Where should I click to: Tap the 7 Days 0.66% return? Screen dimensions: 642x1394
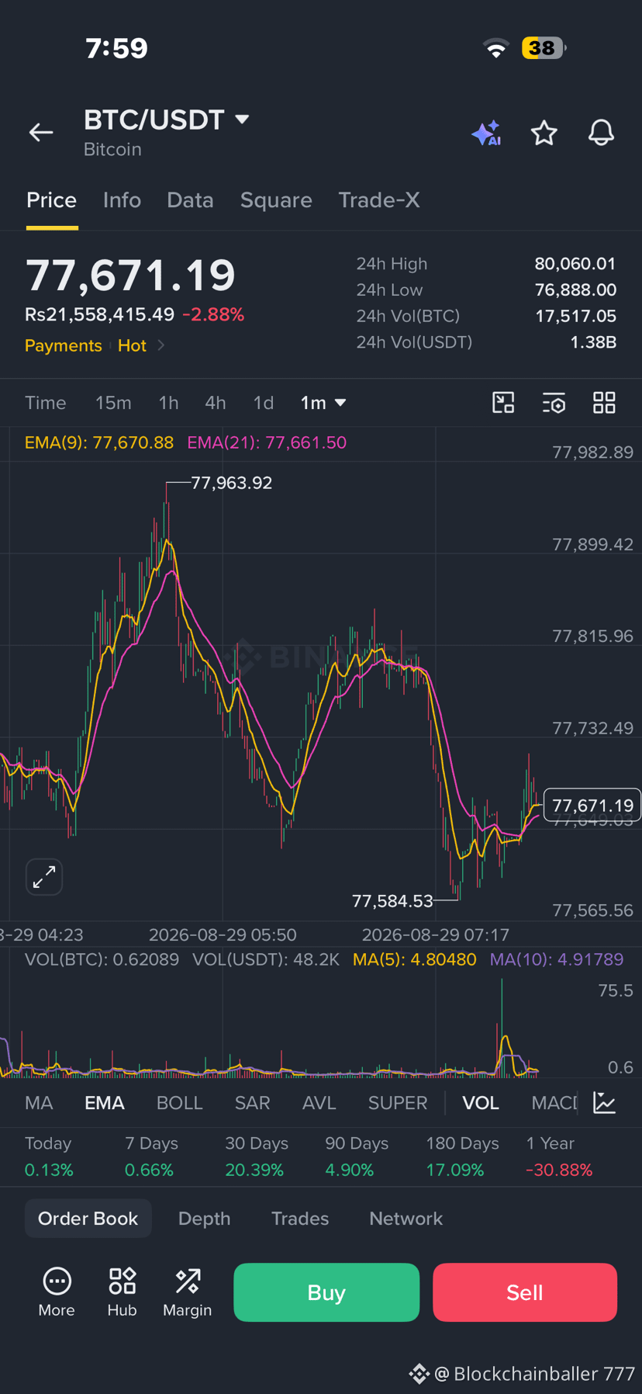point(151,1156)
